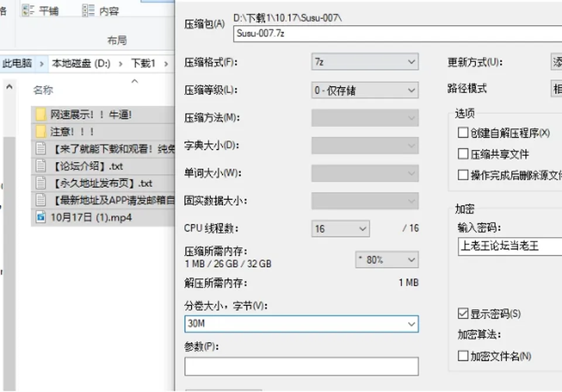The width and height of the screenshot is (562, 392).
Task: Expand the CPU 线程数 dropdown
Action: point(341,229)
